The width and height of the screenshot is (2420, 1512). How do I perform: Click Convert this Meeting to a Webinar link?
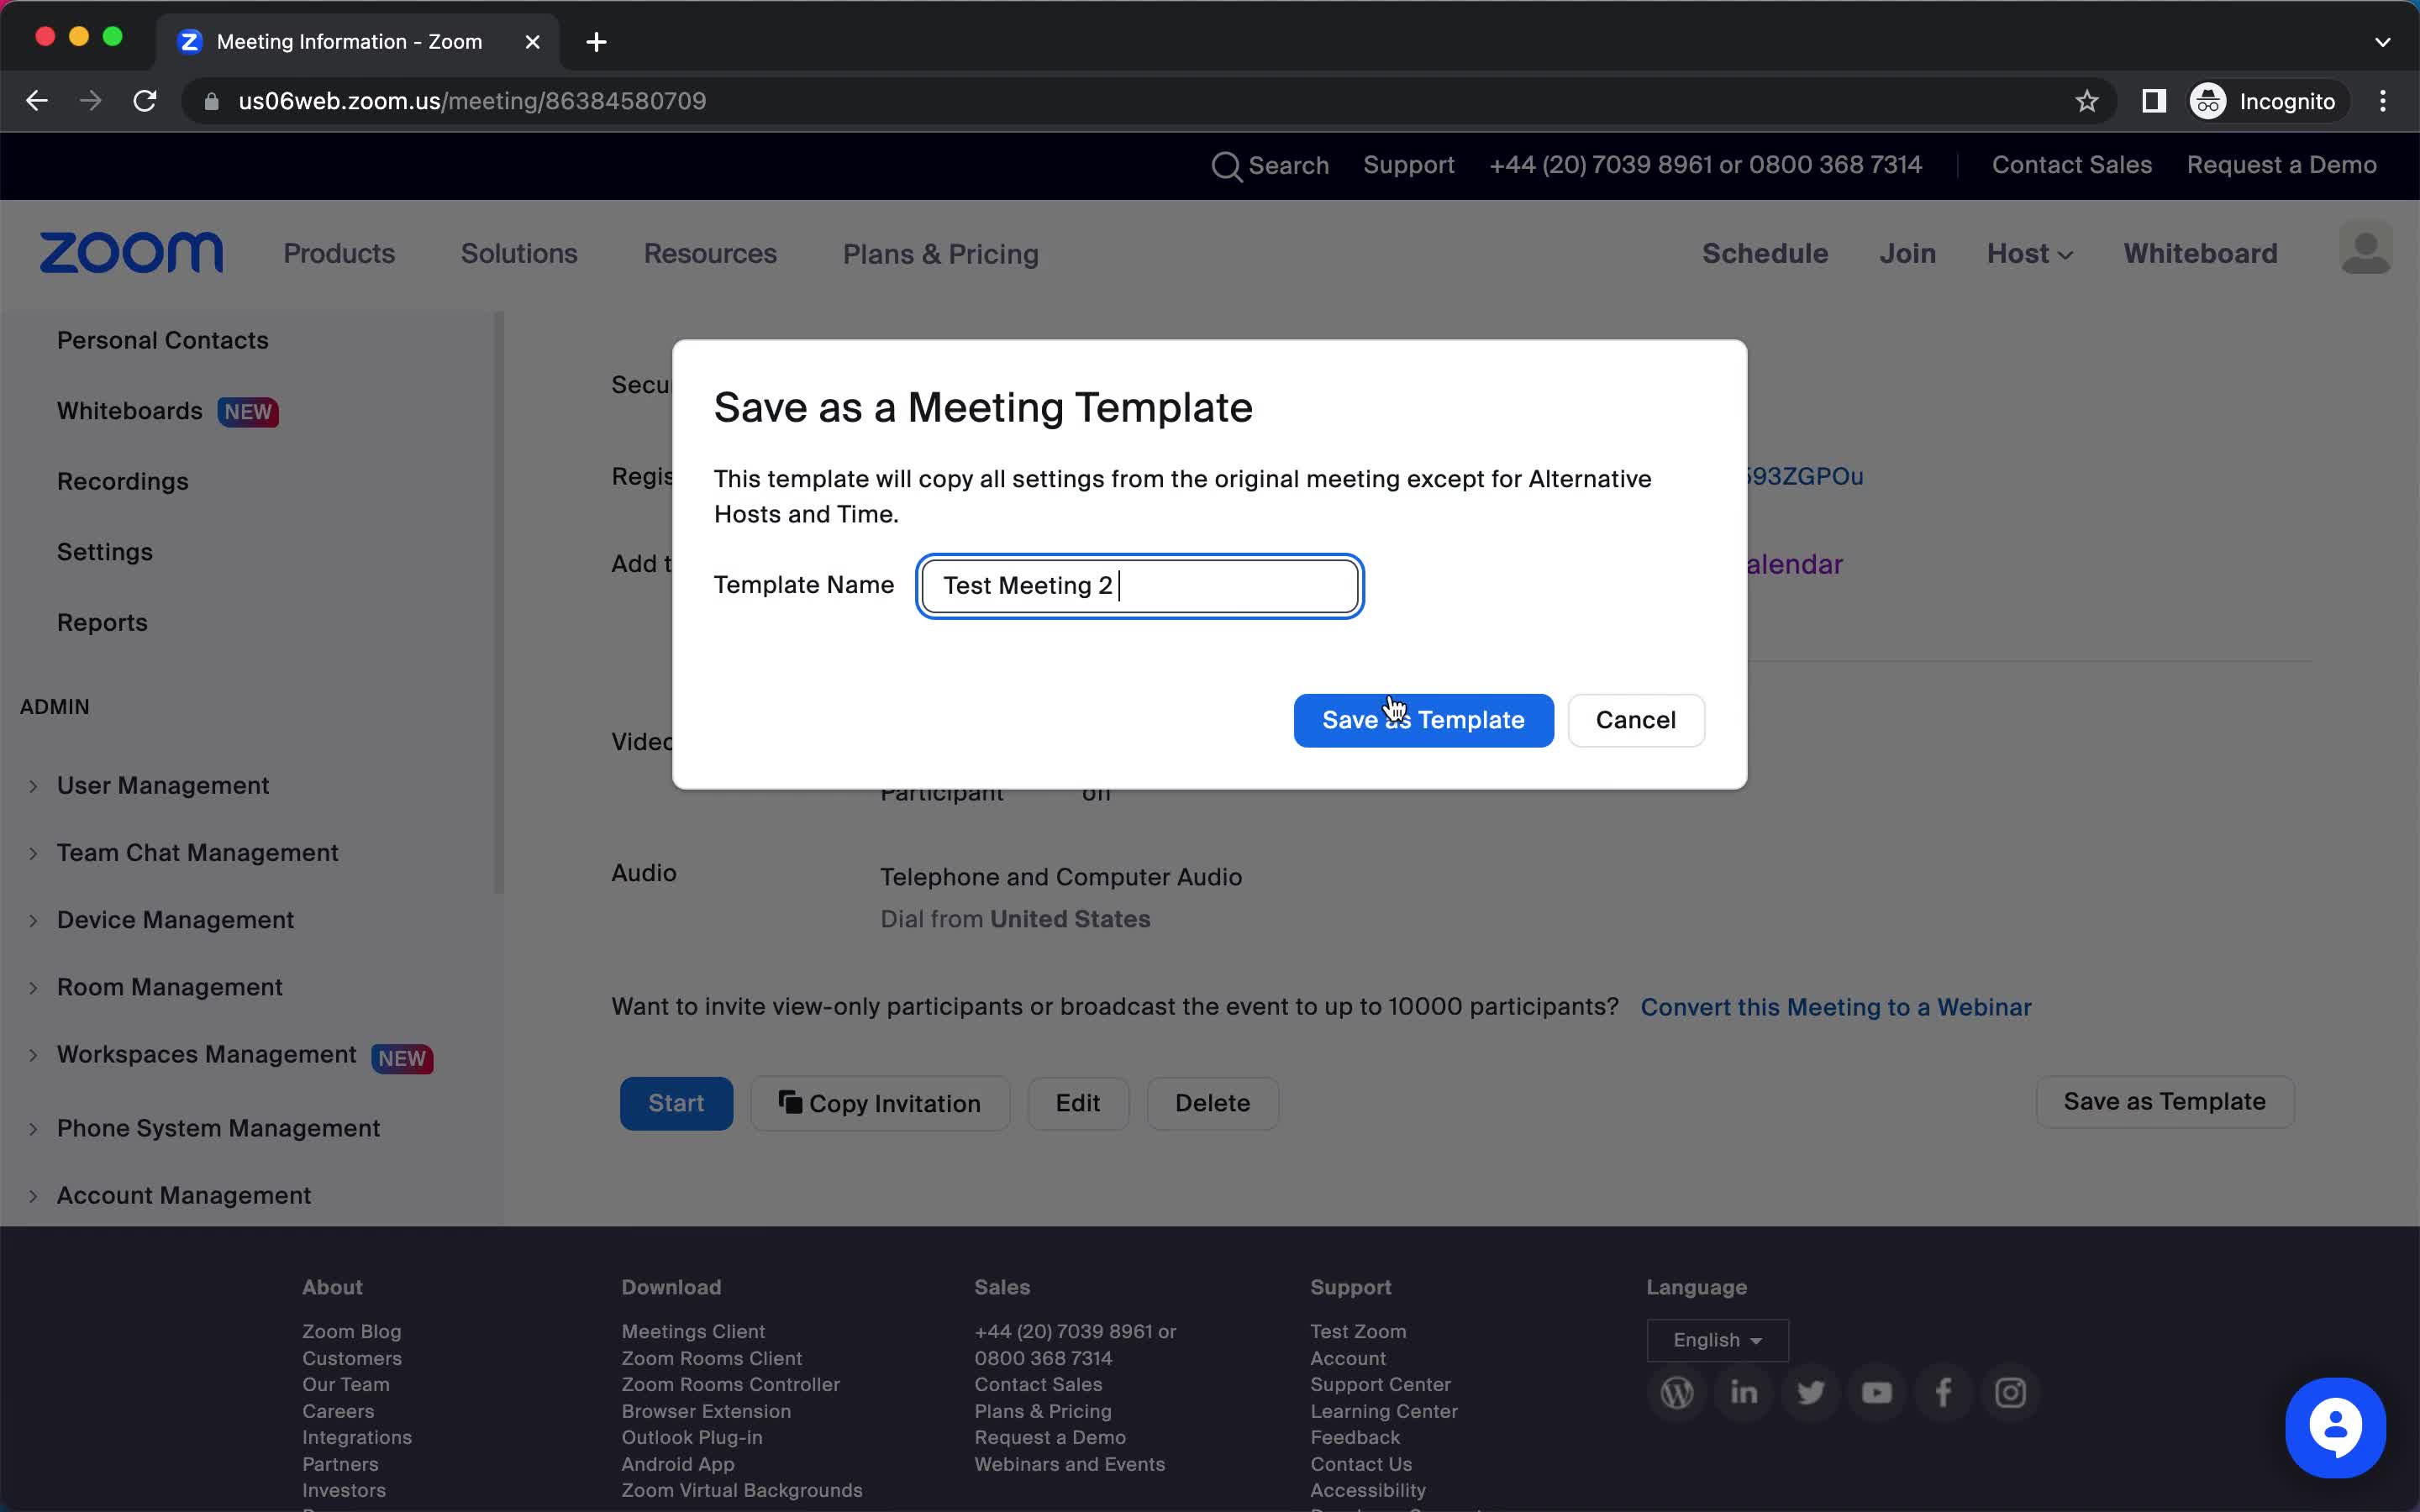[1834, 1007]
